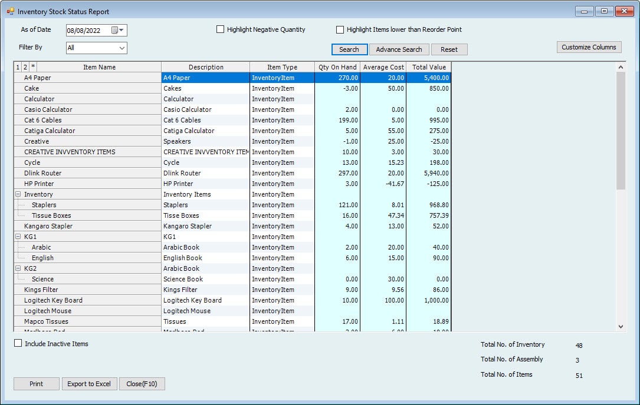Viewport: 640px width, 405px height.
Task: Export the report to Excel
Action: click(x=89, y=384)
